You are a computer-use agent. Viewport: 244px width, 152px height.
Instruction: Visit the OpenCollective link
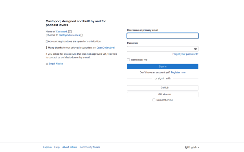point(105,47)
